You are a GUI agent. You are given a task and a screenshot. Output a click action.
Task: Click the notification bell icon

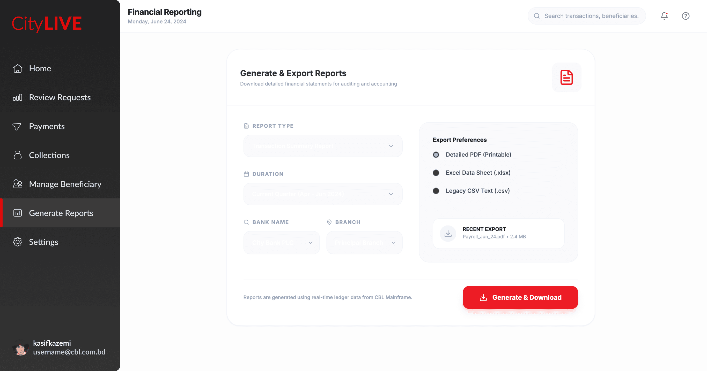pos(664,16)
